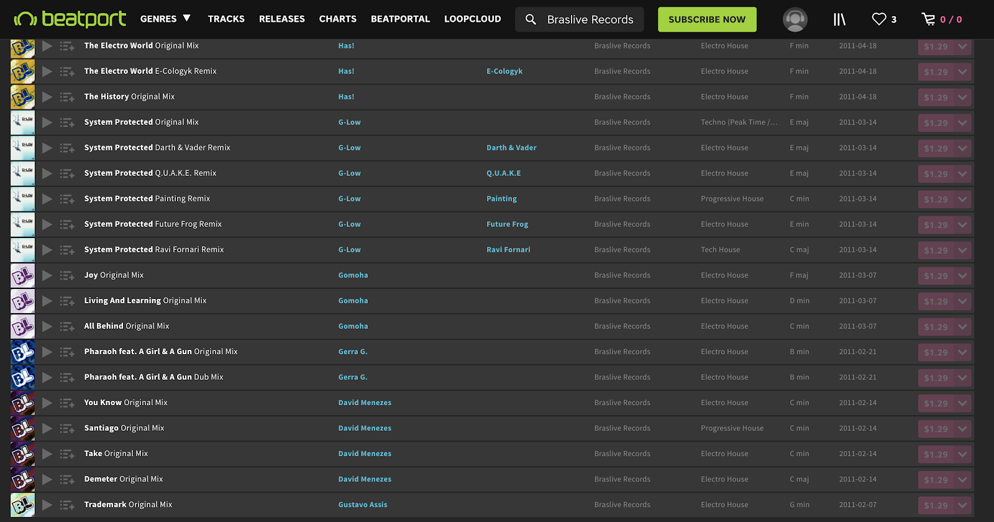Viewport: 994px width, 522px height.
Task: Buy System Protected Painting Remix for $1.29
Action: pyautogui.click(x=936, y=199)
